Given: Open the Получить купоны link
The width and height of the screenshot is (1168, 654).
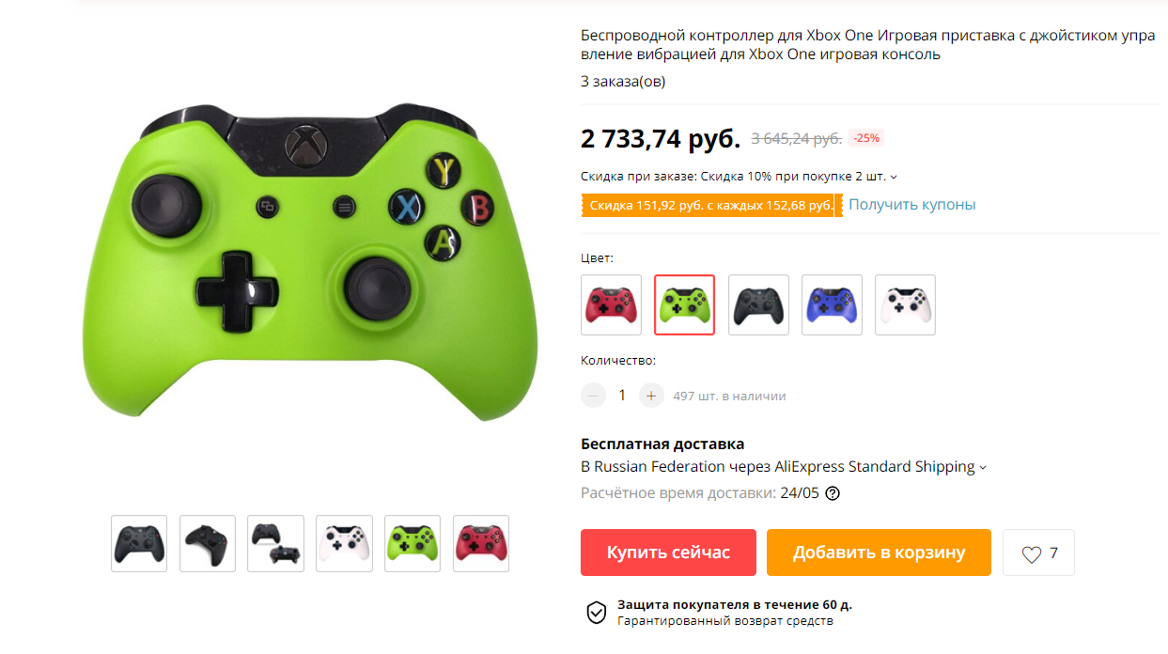Looking at the screenshot, I should click(x=912, y=205).
